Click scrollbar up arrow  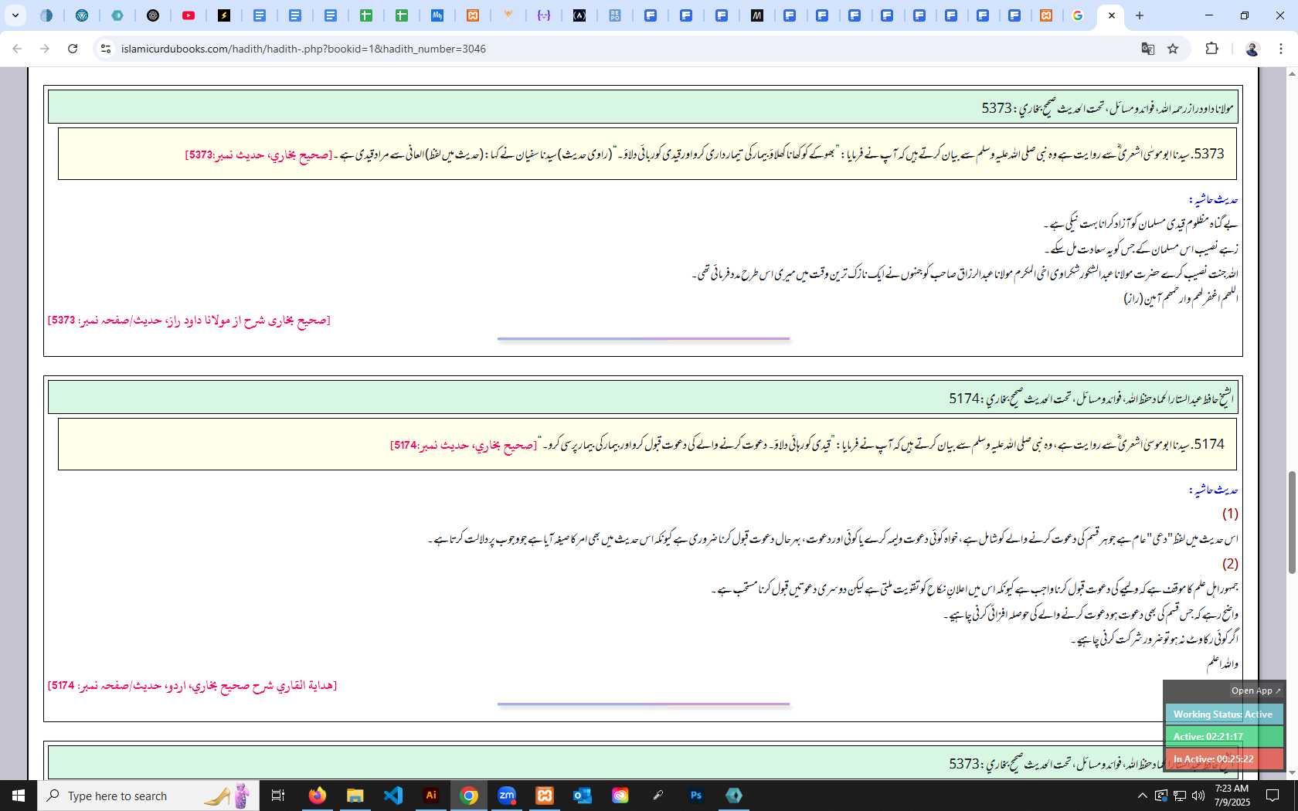(1292, 73)
